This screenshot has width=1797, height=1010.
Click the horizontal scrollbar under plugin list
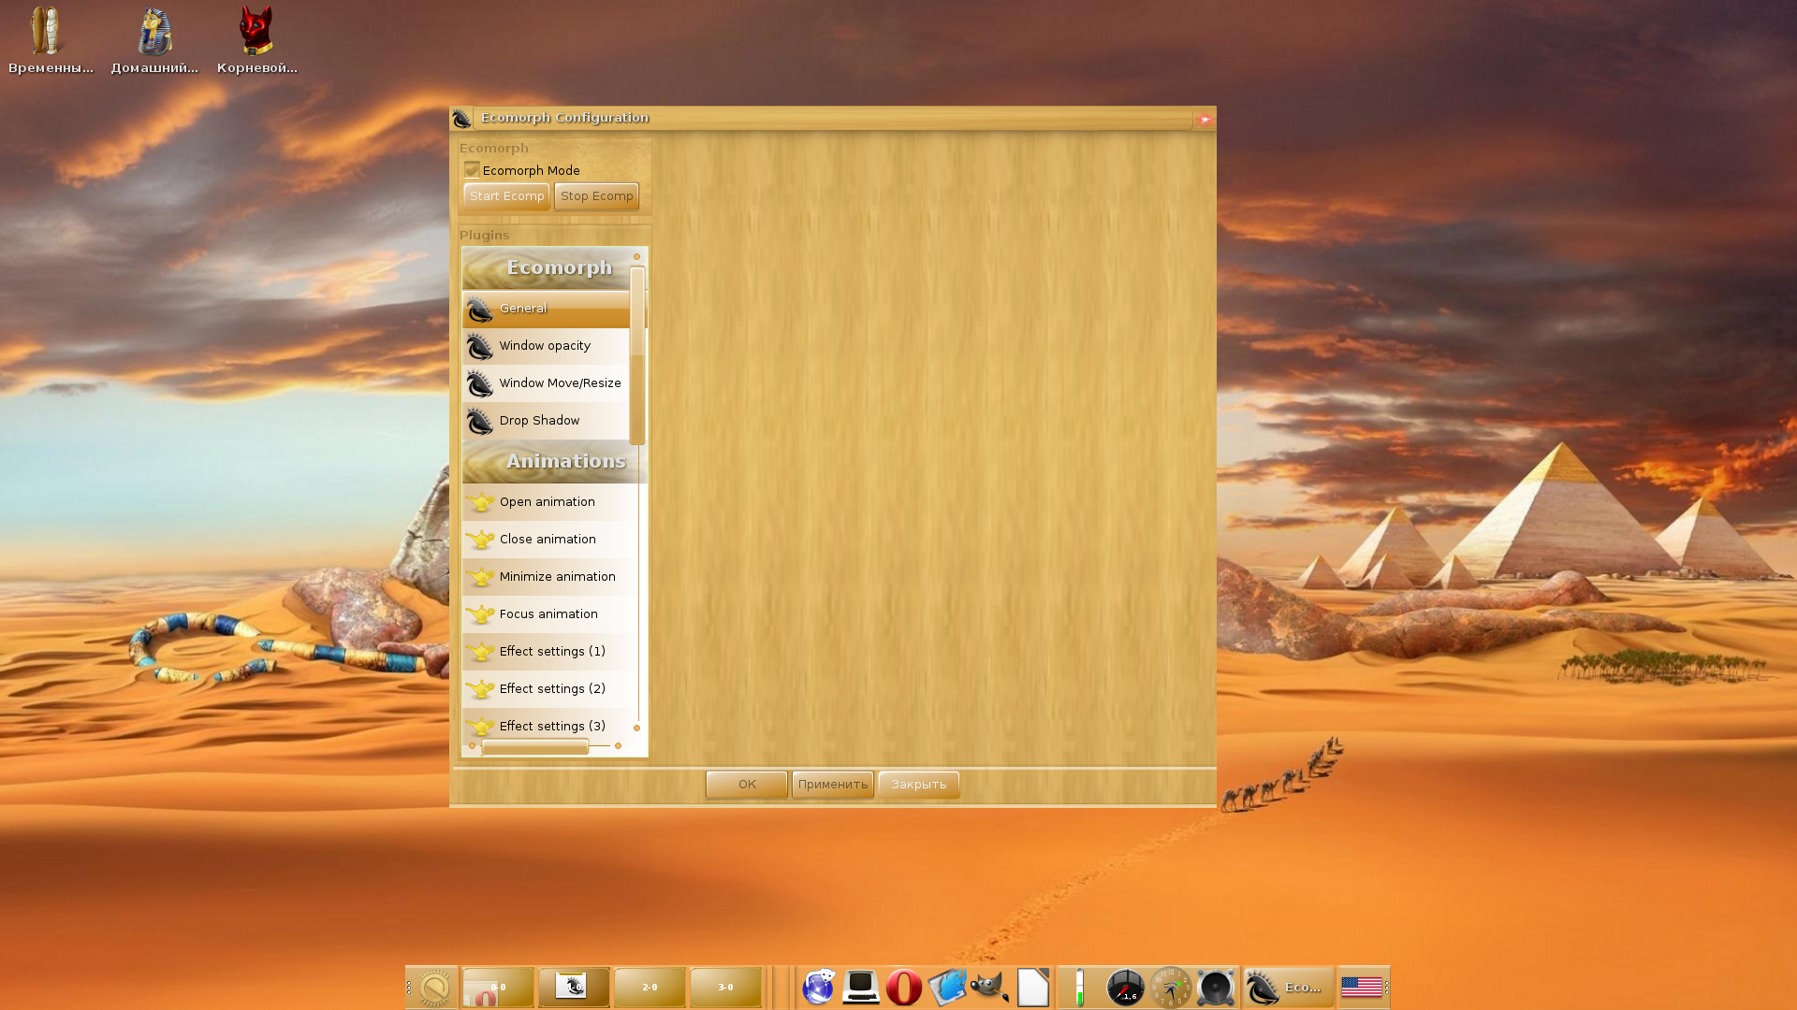click(x=535, y=746)
